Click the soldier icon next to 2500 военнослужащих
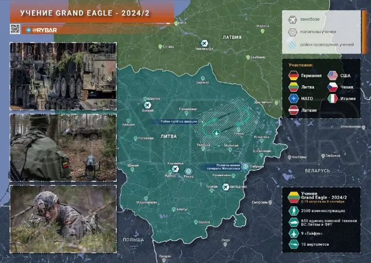 [293, 210]
